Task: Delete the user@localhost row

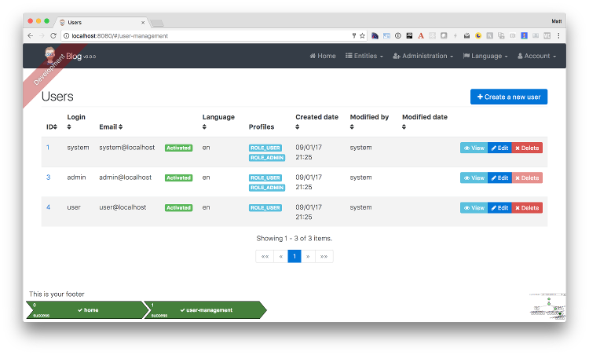Action: pyautogui.click(x=527, y=208)
